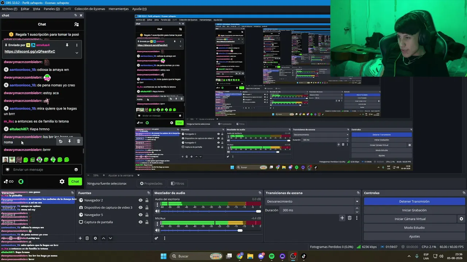Toggle visibility of Dispositivo de captura de video 3
Screen dimensions: 467x262
click(140, 207)
